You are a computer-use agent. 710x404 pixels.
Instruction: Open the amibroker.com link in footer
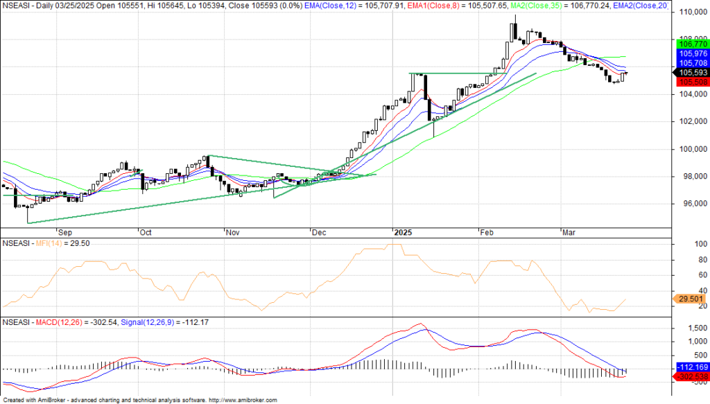coord(243,400)
